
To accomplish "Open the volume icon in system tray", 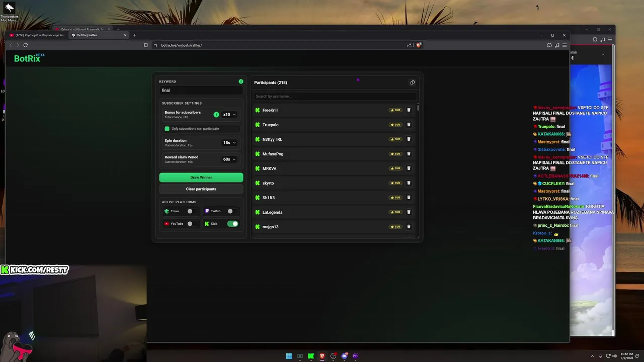I will (615, 356).
